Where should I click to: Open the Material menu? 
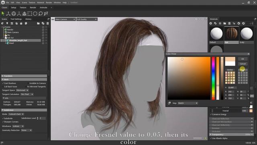41,3
